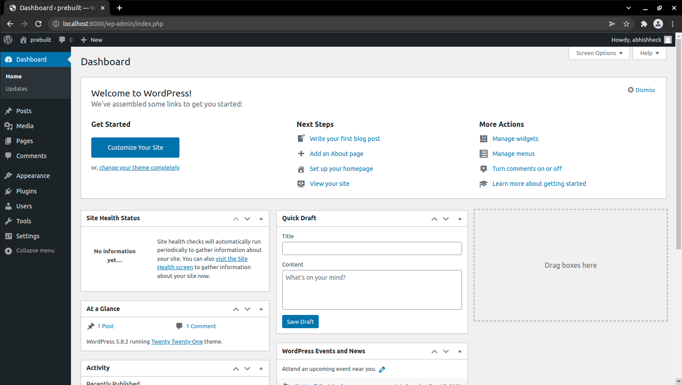This screenshot has width=682, height=385.
Task: Click the Media icon in sidebar
Action: (8, 126)
